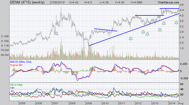The height and width of the screenshot is (105, 189).
Task: Click the close price C=4.48
Action: click(120, 2)
